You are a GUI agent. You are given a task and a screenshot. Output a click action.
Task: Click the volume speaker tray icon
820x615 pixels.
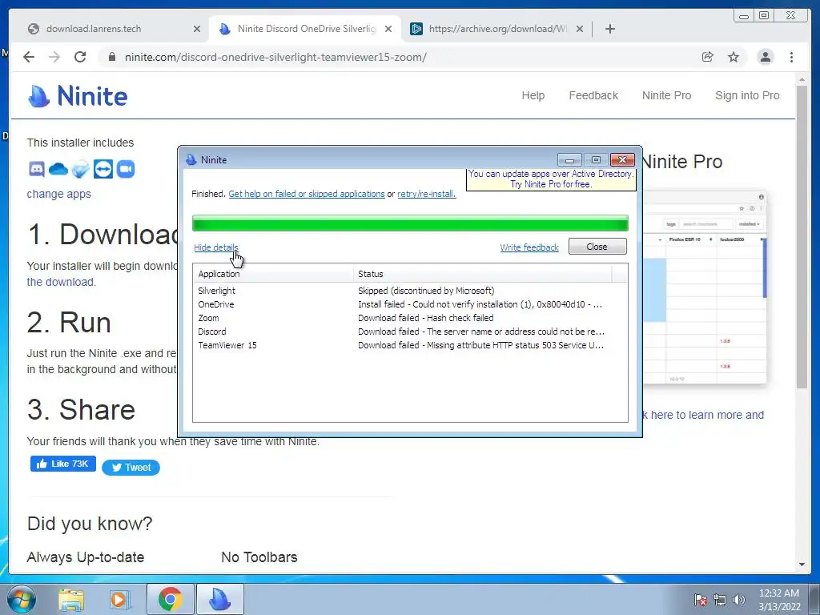739,599
